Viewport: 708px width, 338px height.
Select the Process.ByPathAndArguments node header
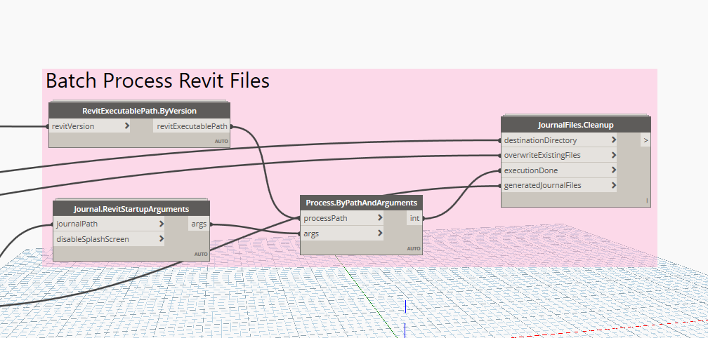361,203
